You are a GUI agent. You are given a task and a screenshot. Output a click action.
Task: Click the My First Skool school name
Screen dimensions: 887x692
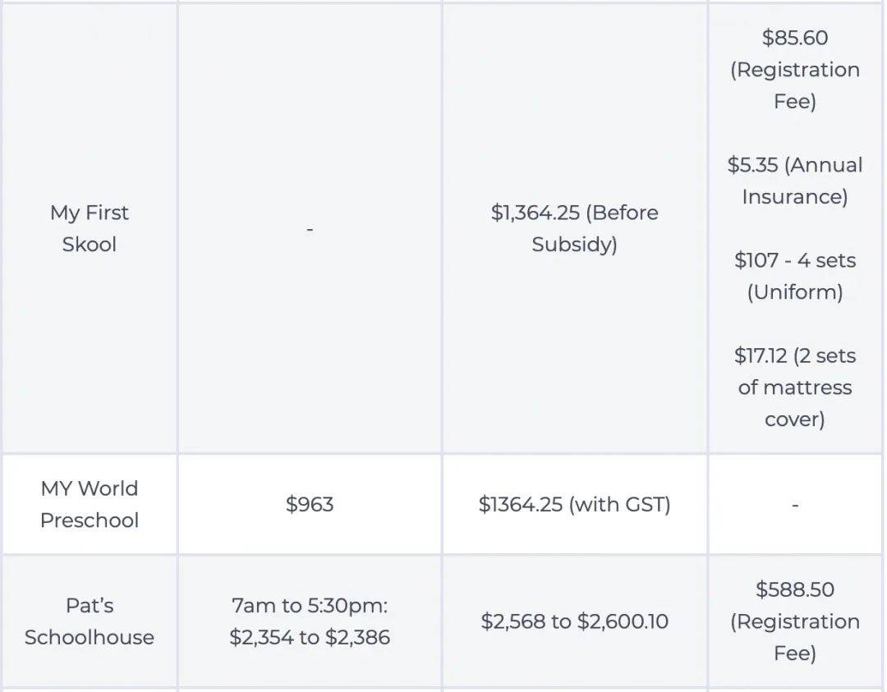[x=89, y=229]
